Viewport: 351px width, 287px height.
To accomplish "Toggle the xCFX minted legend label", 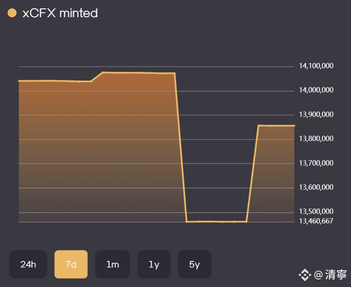I will pos(60,13).
